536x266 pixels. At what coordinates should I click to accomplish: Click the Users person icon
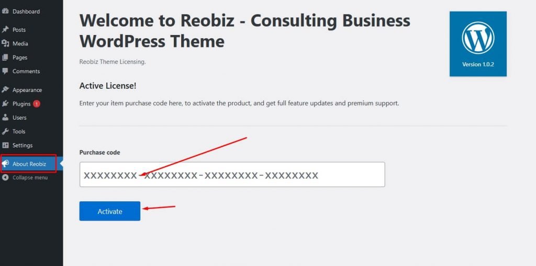pyautogui.click(x=5, y=118)
